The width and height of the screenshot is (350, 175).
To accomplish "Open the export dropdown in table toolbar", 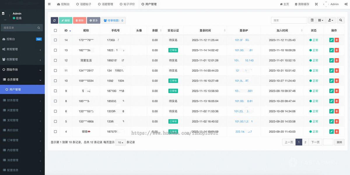I will (x=330, y=20).
